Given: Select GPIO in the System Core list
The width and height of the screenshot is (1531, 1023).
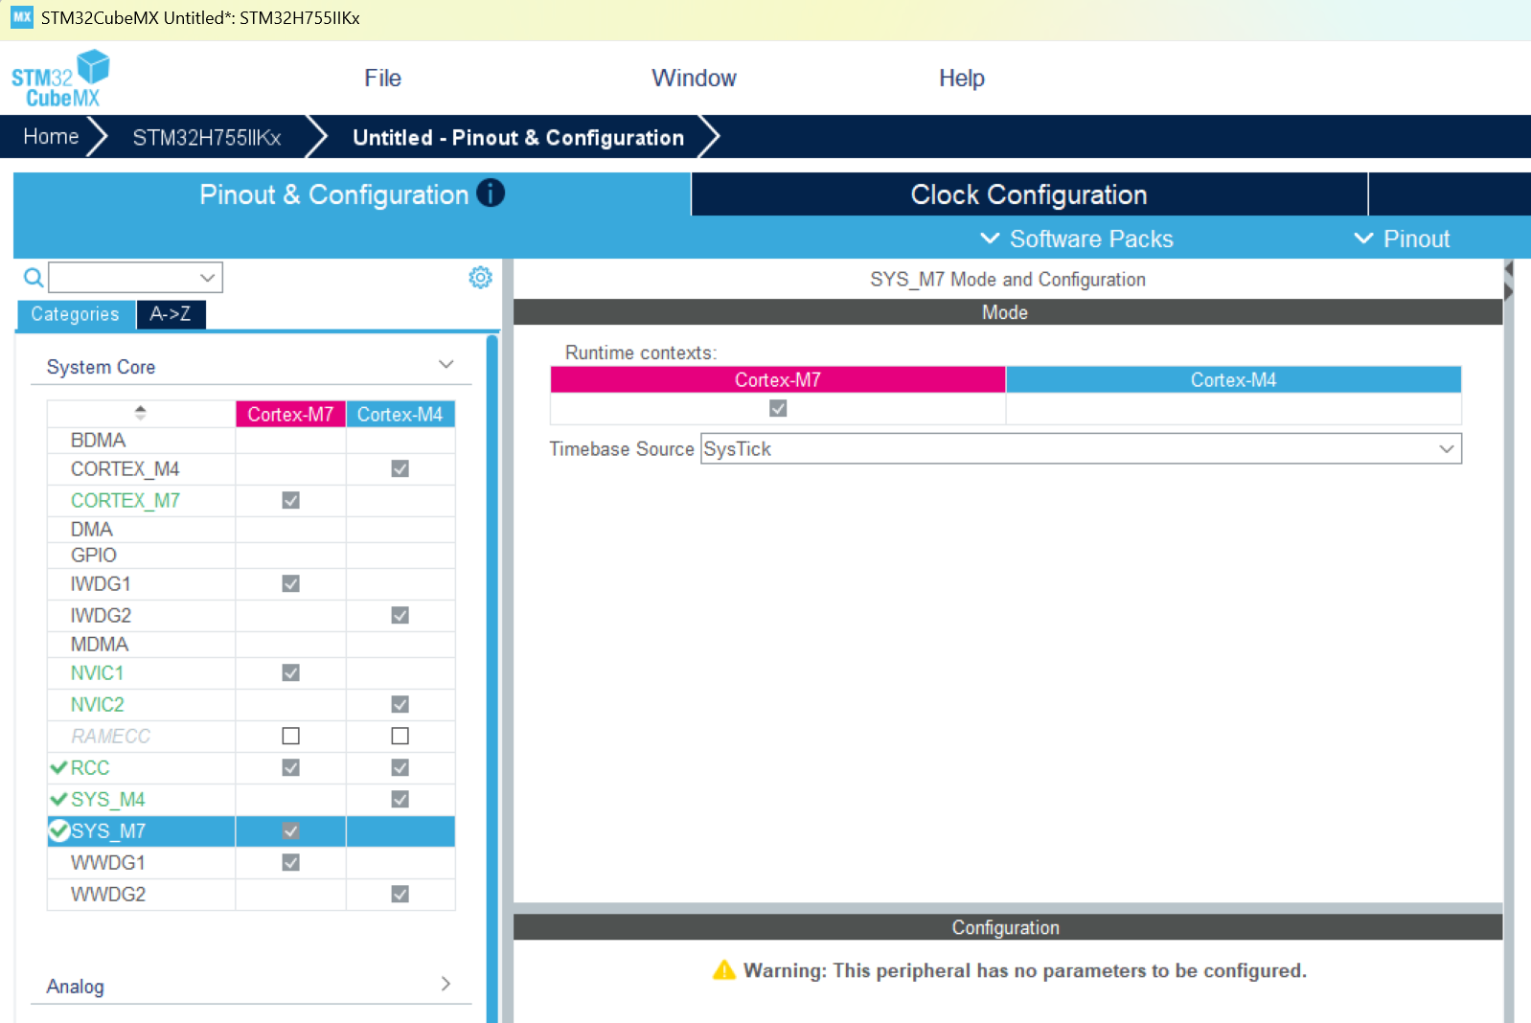Looking at the screenshot, I should [x=93, y=555].
